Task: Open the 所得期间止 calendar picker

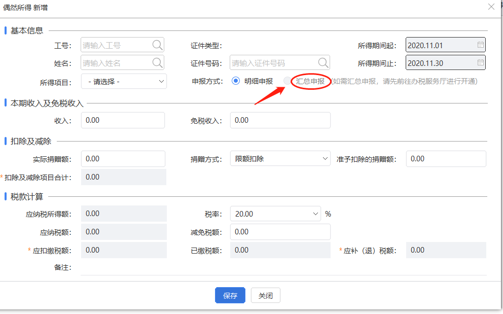Action: point(480,63)
